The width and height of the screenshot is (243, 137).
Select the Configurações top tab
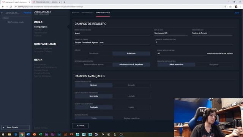[103, 13]
